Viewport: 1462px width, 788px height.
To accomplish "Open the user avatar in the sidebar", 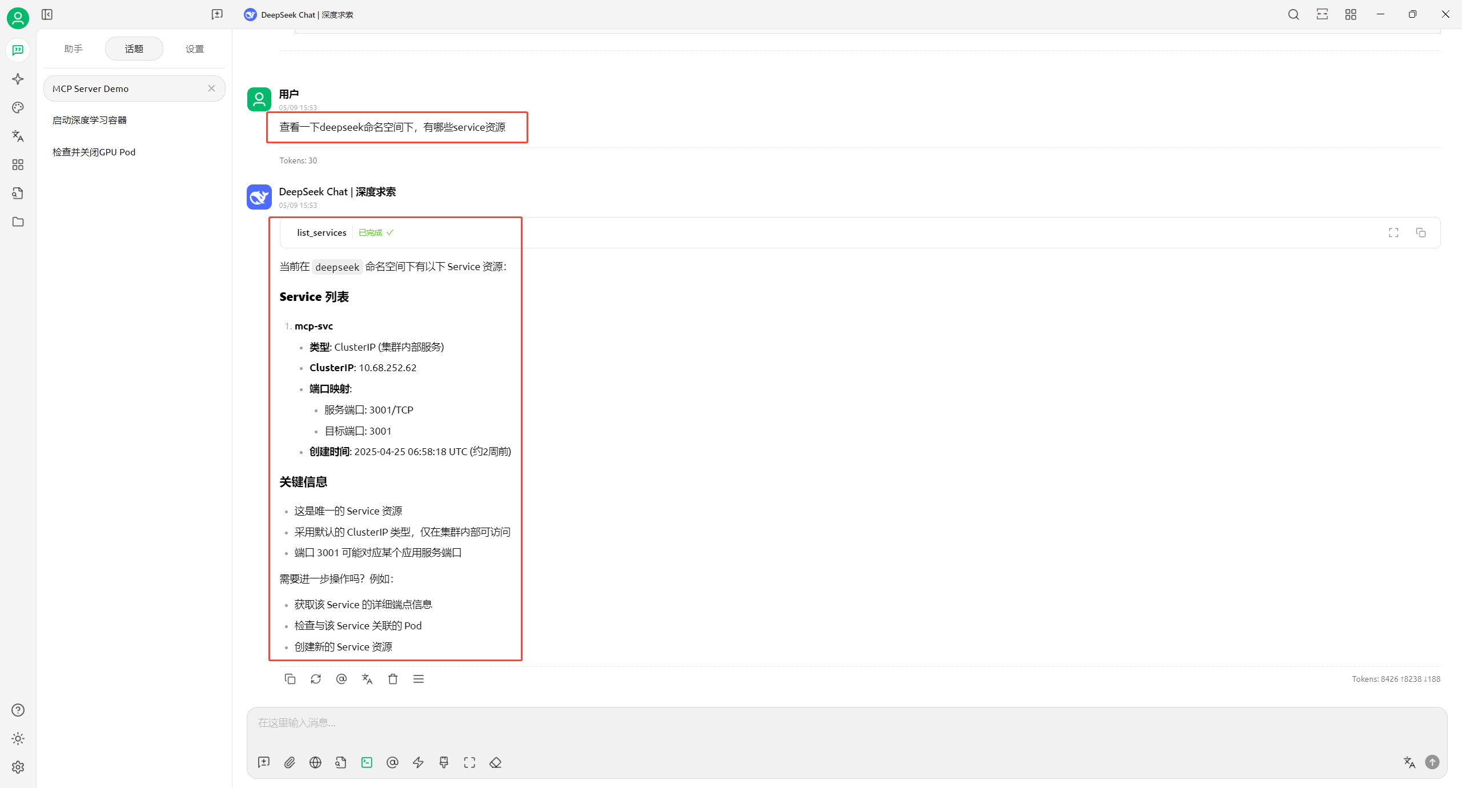I will 18,18.
